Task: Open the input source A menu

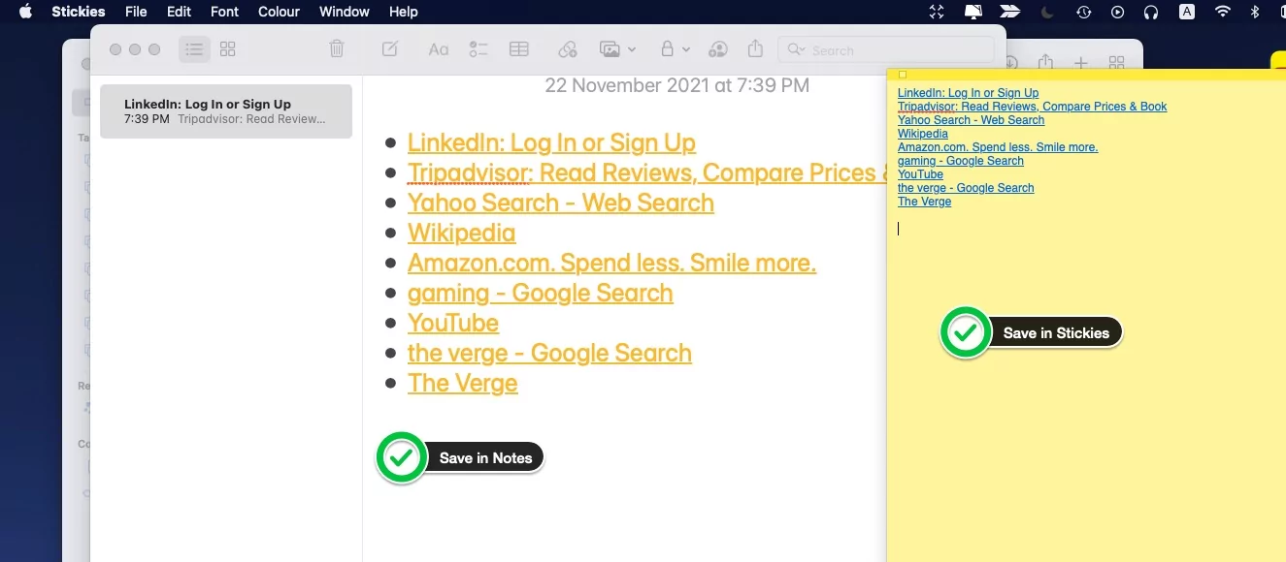Action: (1187, 12)
